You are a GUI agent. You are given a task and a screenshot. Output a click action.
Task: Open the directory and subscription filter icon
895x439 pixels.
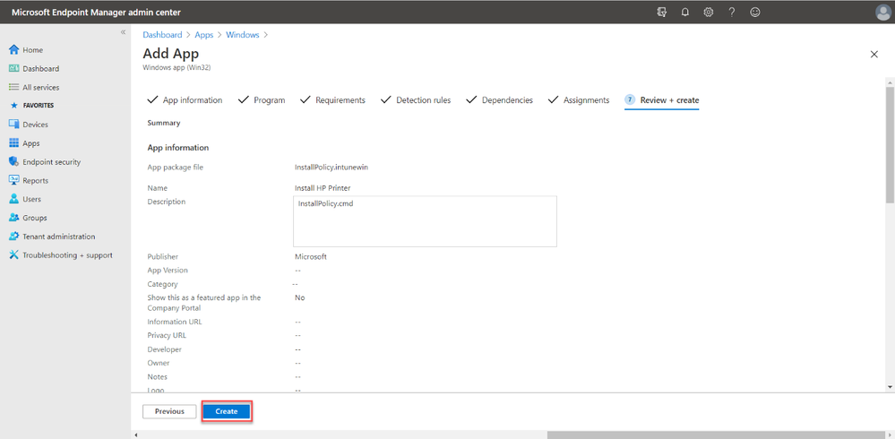pos(662,12)
